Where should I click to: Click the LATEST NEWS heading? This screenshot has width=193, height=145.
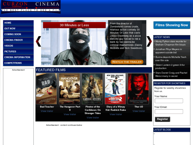pyautogui.click(x=162, y=37)
